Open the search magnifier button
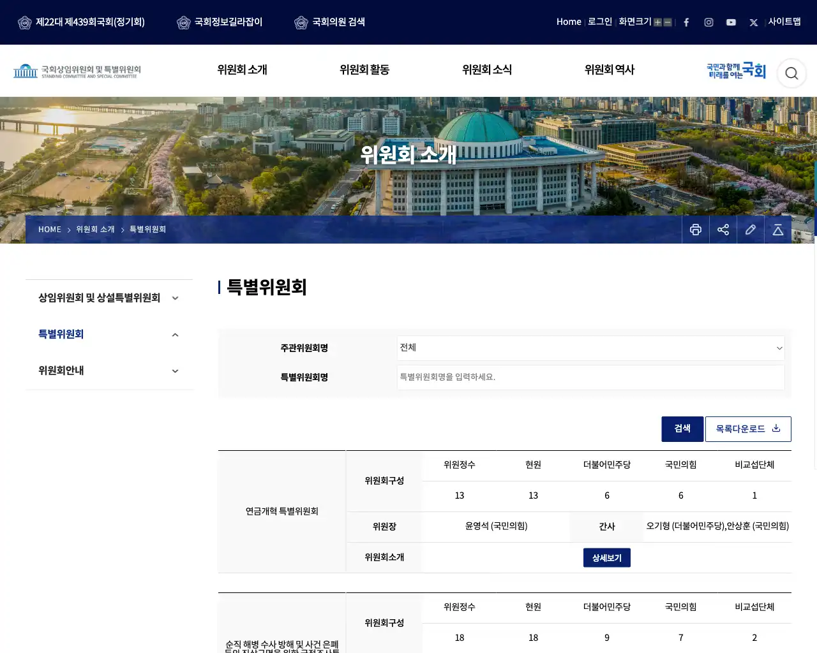Screen dimensions: 817x653 [791, 73]
